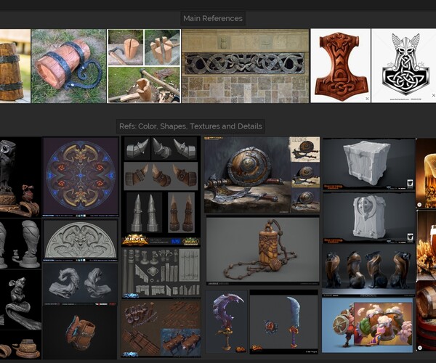Choose the hollowed log with axes on grass photo
Image resolution: width=436 pixels, height=363 pixels.
pyautogui.click(x=144, y=85)
